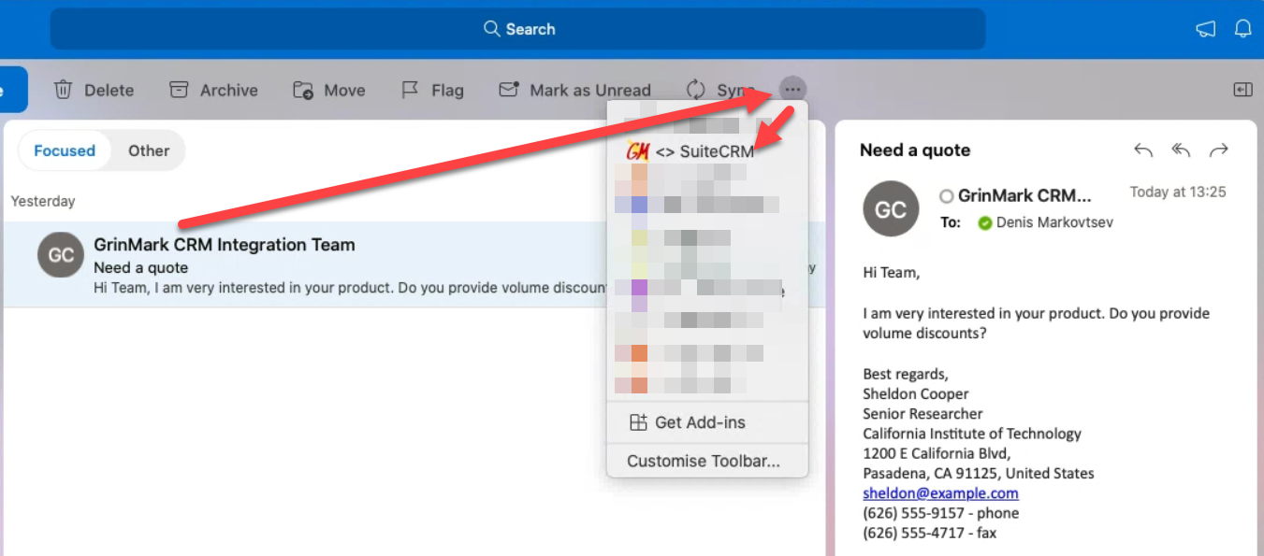1264x556 pixels.
Task: Open the sheldon@example.com email link
Action: [940, 493]
